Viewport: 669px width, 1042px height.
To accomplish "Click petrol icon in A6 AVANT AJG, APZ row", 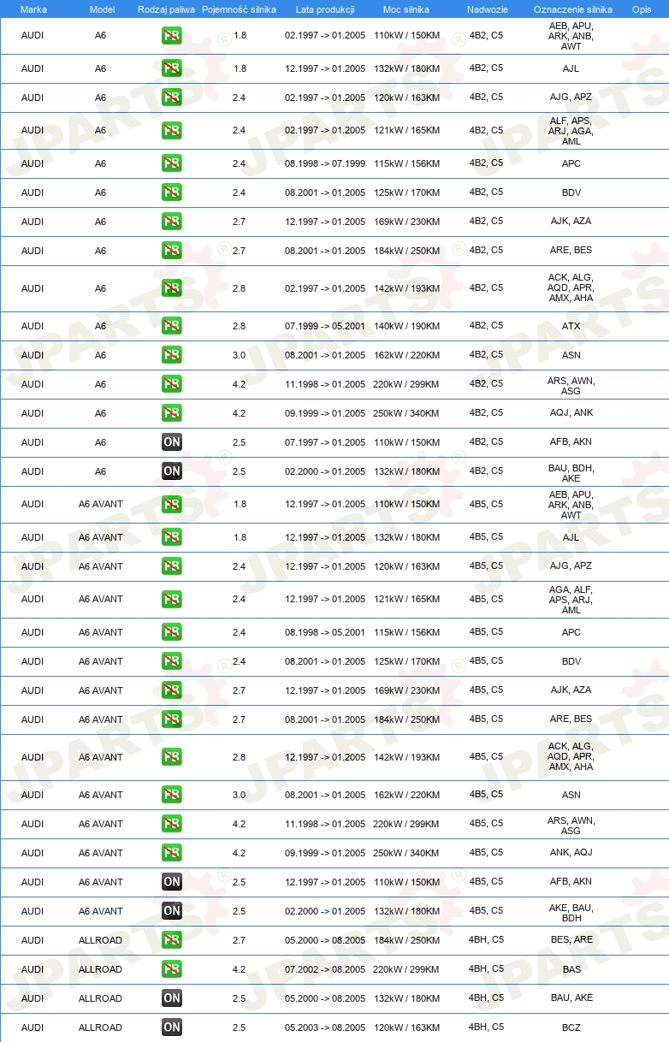I will [172, 566].
